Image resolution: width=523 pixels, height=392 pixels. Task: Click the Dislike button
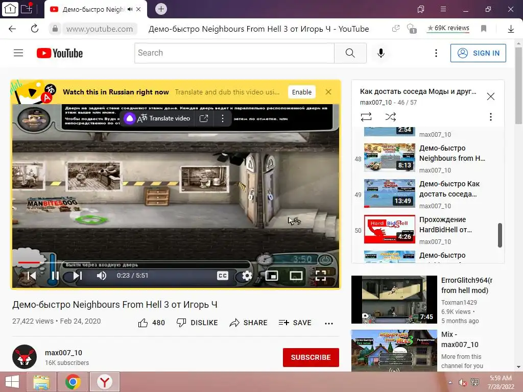pyautogui.click(x=197, y=323)
